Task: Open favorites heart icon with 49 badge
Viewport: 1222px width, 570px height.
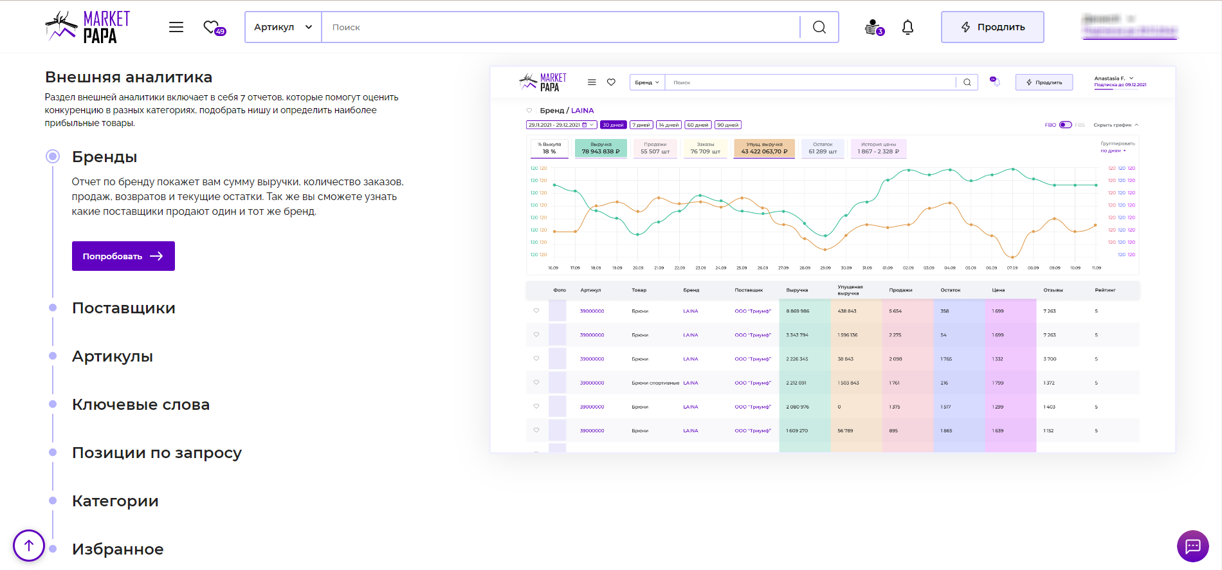Action: [214, 28]
